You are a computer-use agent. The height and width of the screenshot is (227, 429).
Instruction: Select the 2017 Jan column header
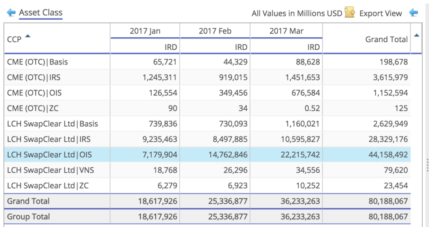tap(145, 31)
